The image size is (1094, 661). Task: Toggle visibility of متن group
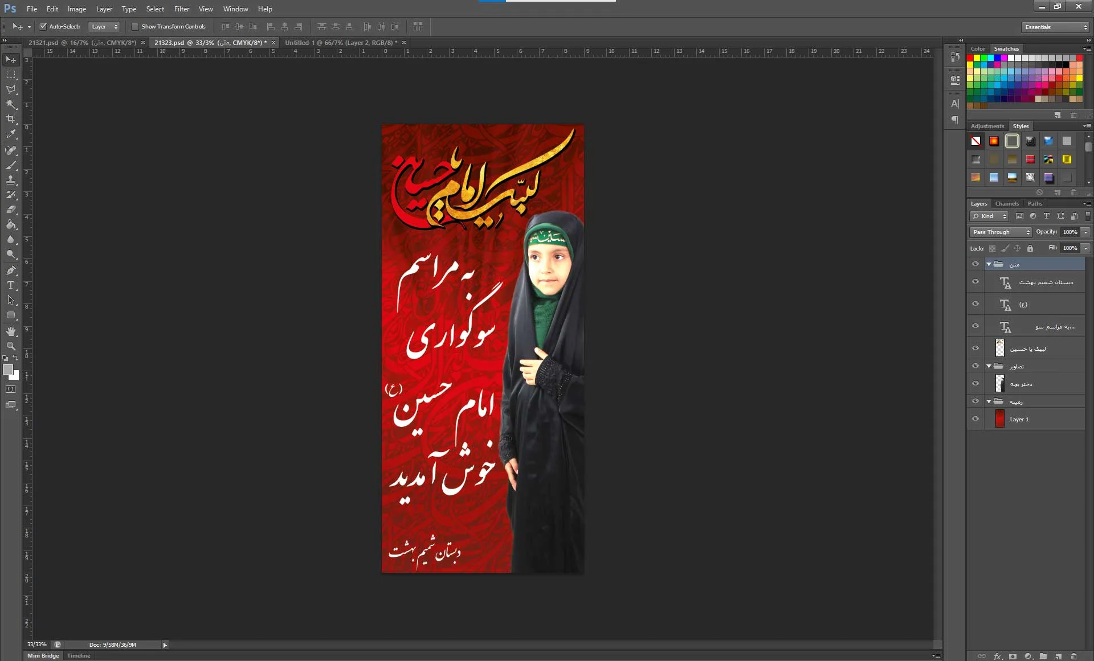(975, 264)
